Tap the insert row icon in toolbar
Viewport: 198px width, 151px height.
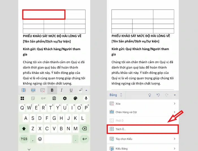coord(33,90)
